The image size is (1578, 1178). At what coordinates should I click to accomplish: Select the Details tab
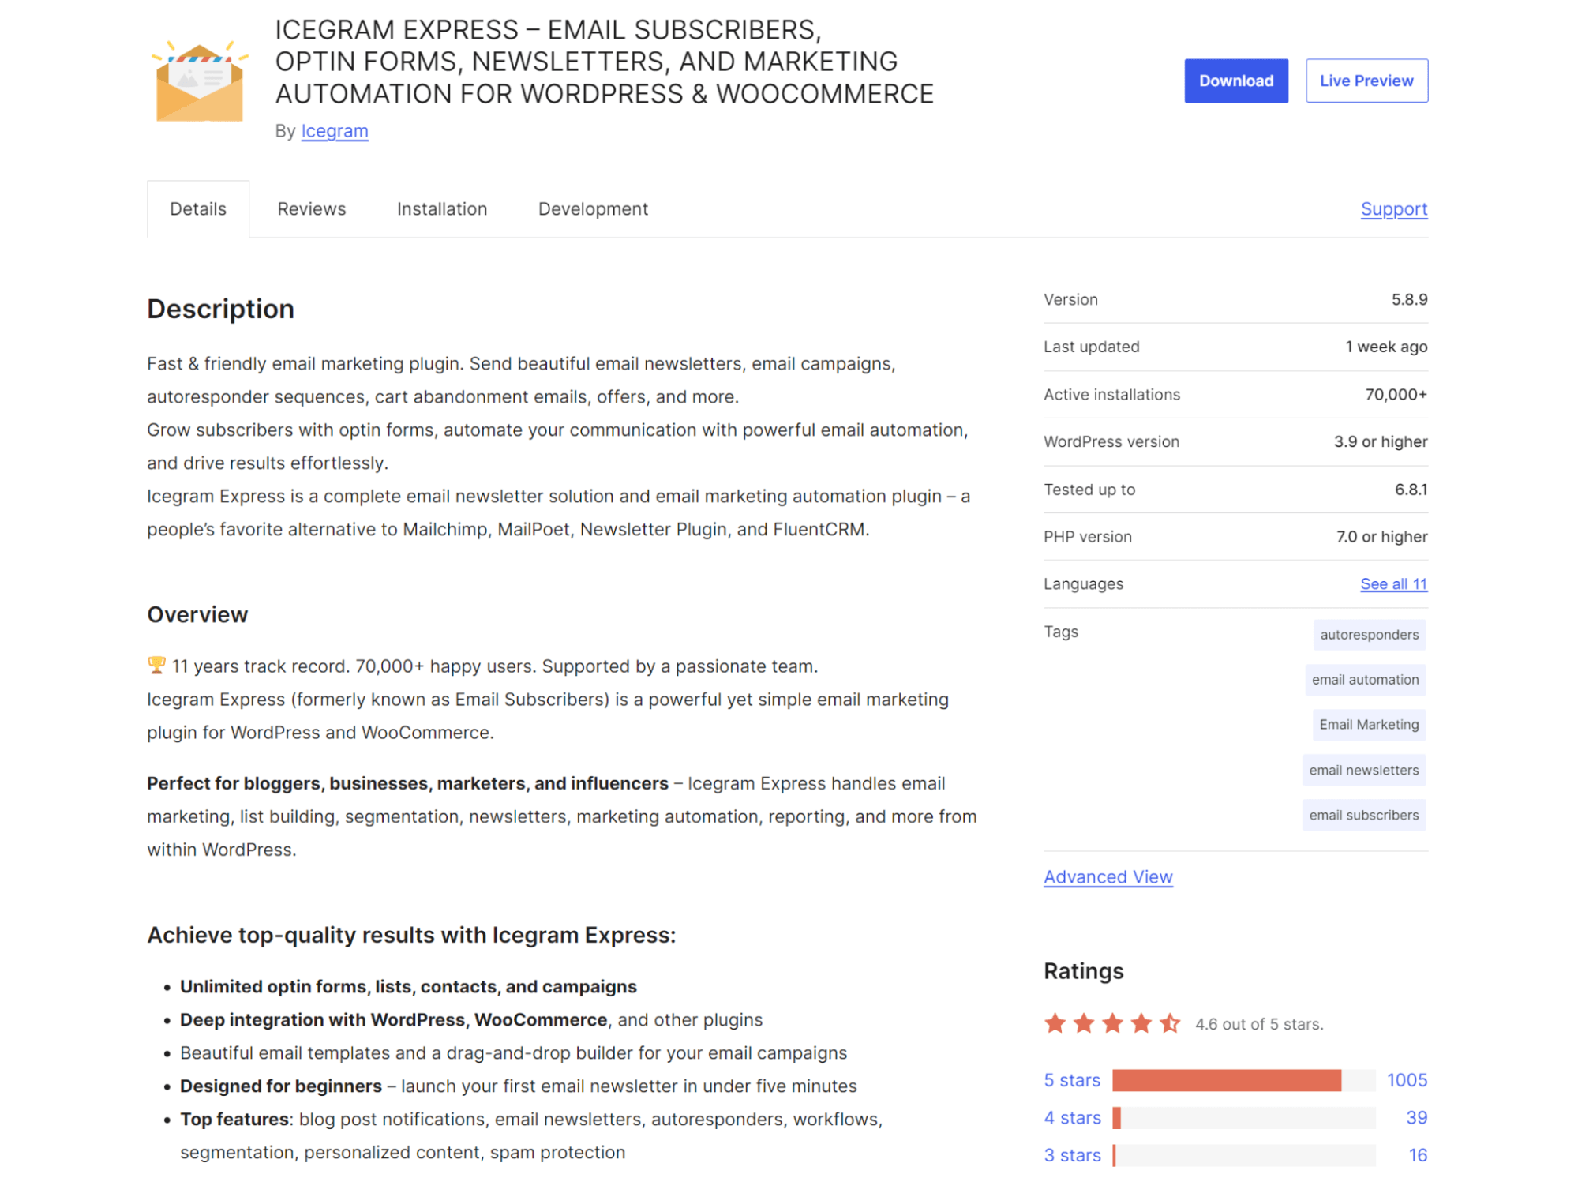pos(198,209)
